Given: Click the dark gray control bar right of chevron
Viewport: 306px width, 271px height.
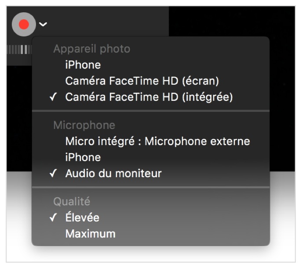Looking at the screenshot, I should (x=110, y=22).
